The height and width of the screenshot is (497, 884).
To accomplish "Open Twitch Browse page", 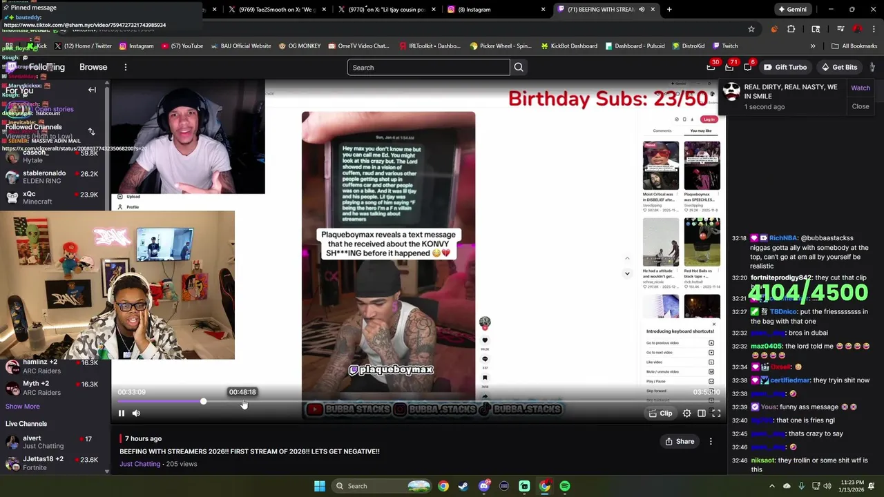I will tap(93, 68).
